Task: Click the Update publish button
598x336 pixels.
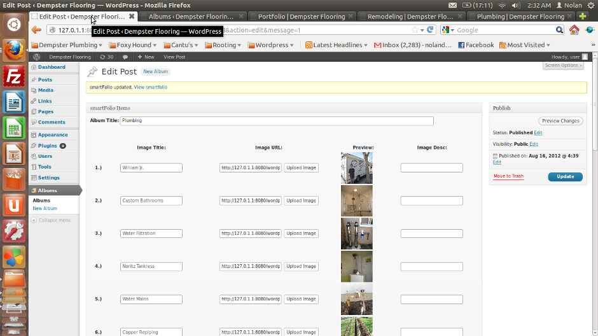Action: click(565, 176)
